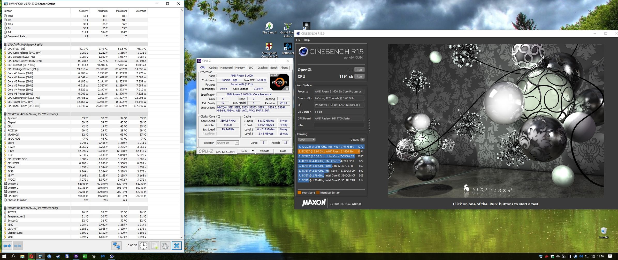Click CPU-Z purple chip taskbar icon
Viewport: 618px width, 260px height.
click(76, 256)
